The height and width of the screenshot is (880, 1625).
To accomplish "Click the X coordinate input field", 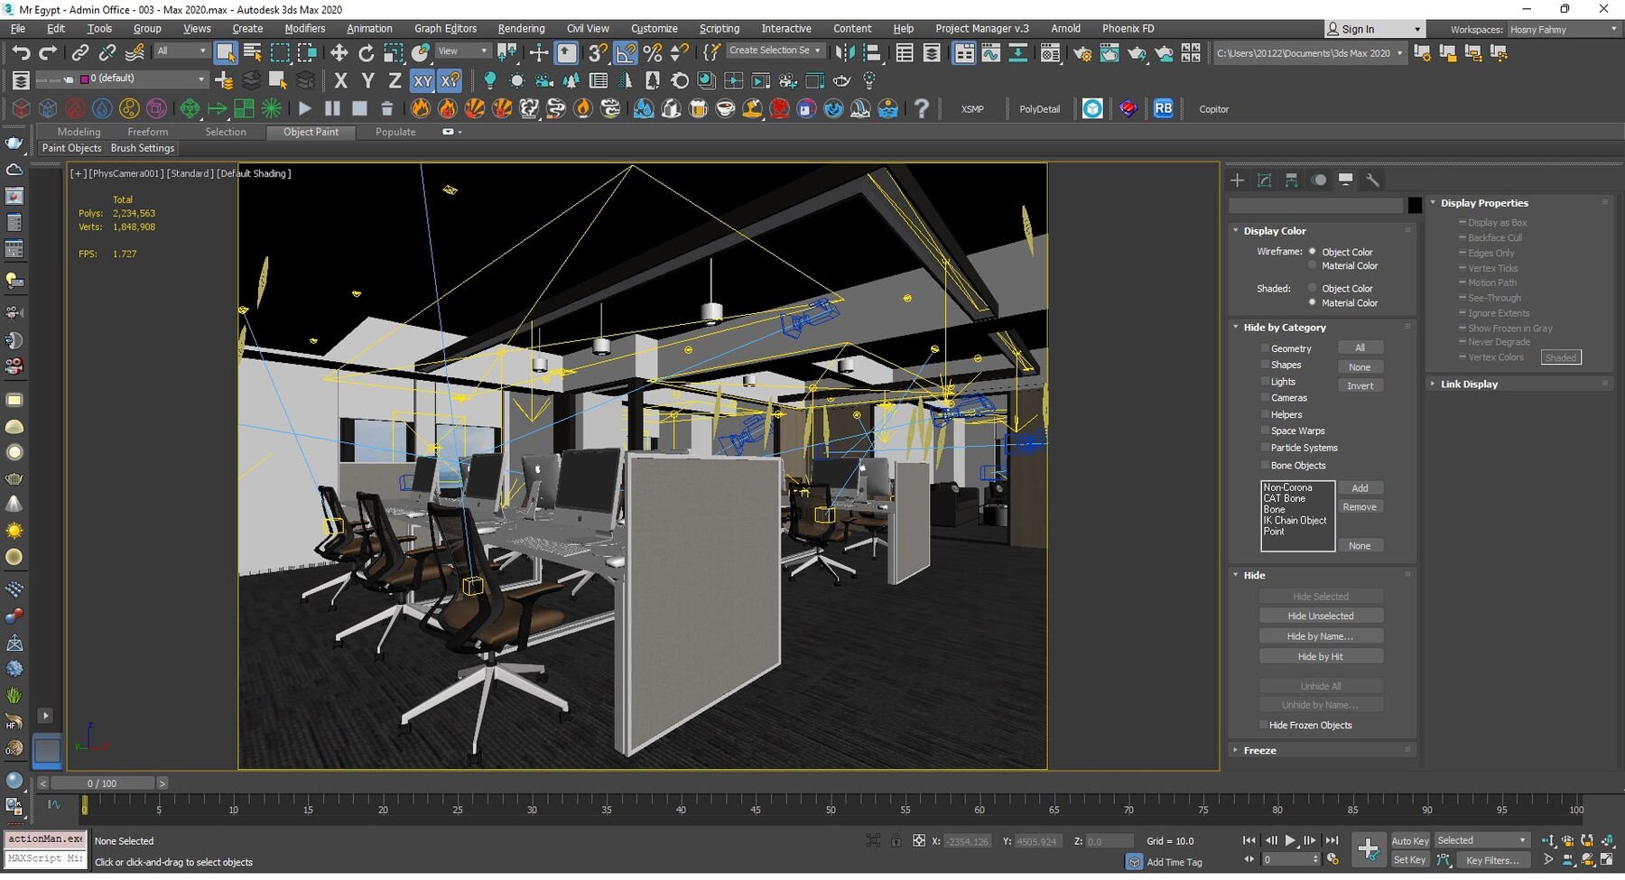I will 966,840.
